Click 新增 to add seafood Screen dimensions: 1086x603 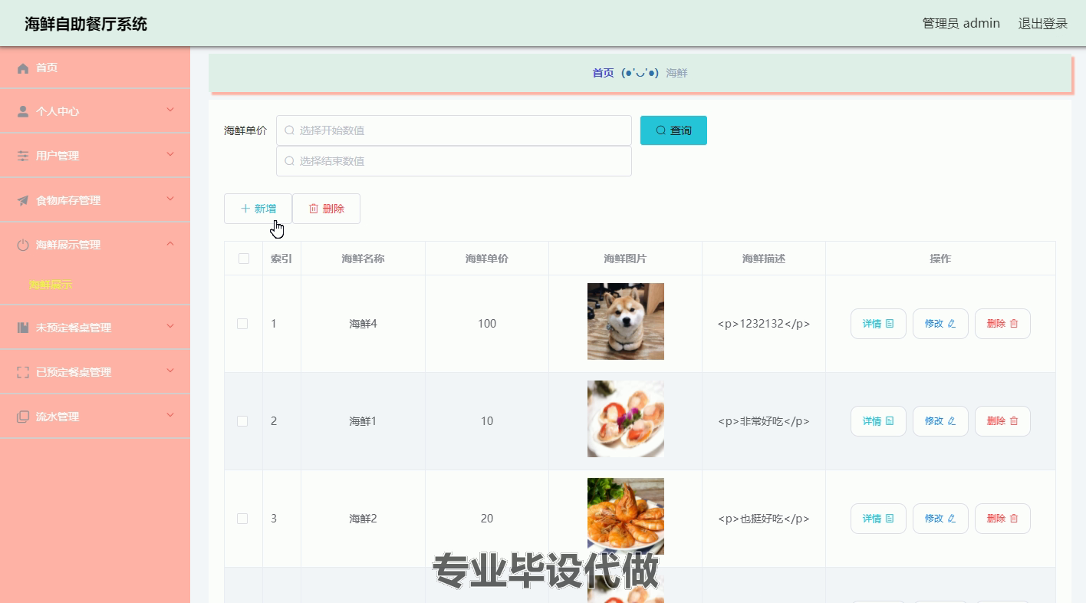pos(258,209)
